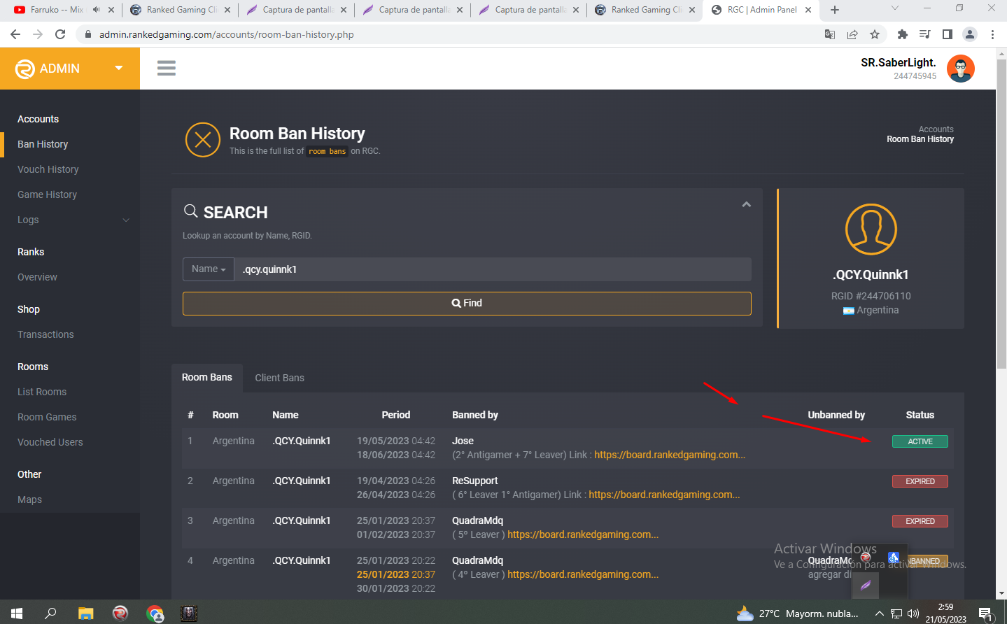Viewport: 1007px width, 624px height.
Task: Open Maps in sidebar
Action: pyautogui.click(x=30, y=499)
